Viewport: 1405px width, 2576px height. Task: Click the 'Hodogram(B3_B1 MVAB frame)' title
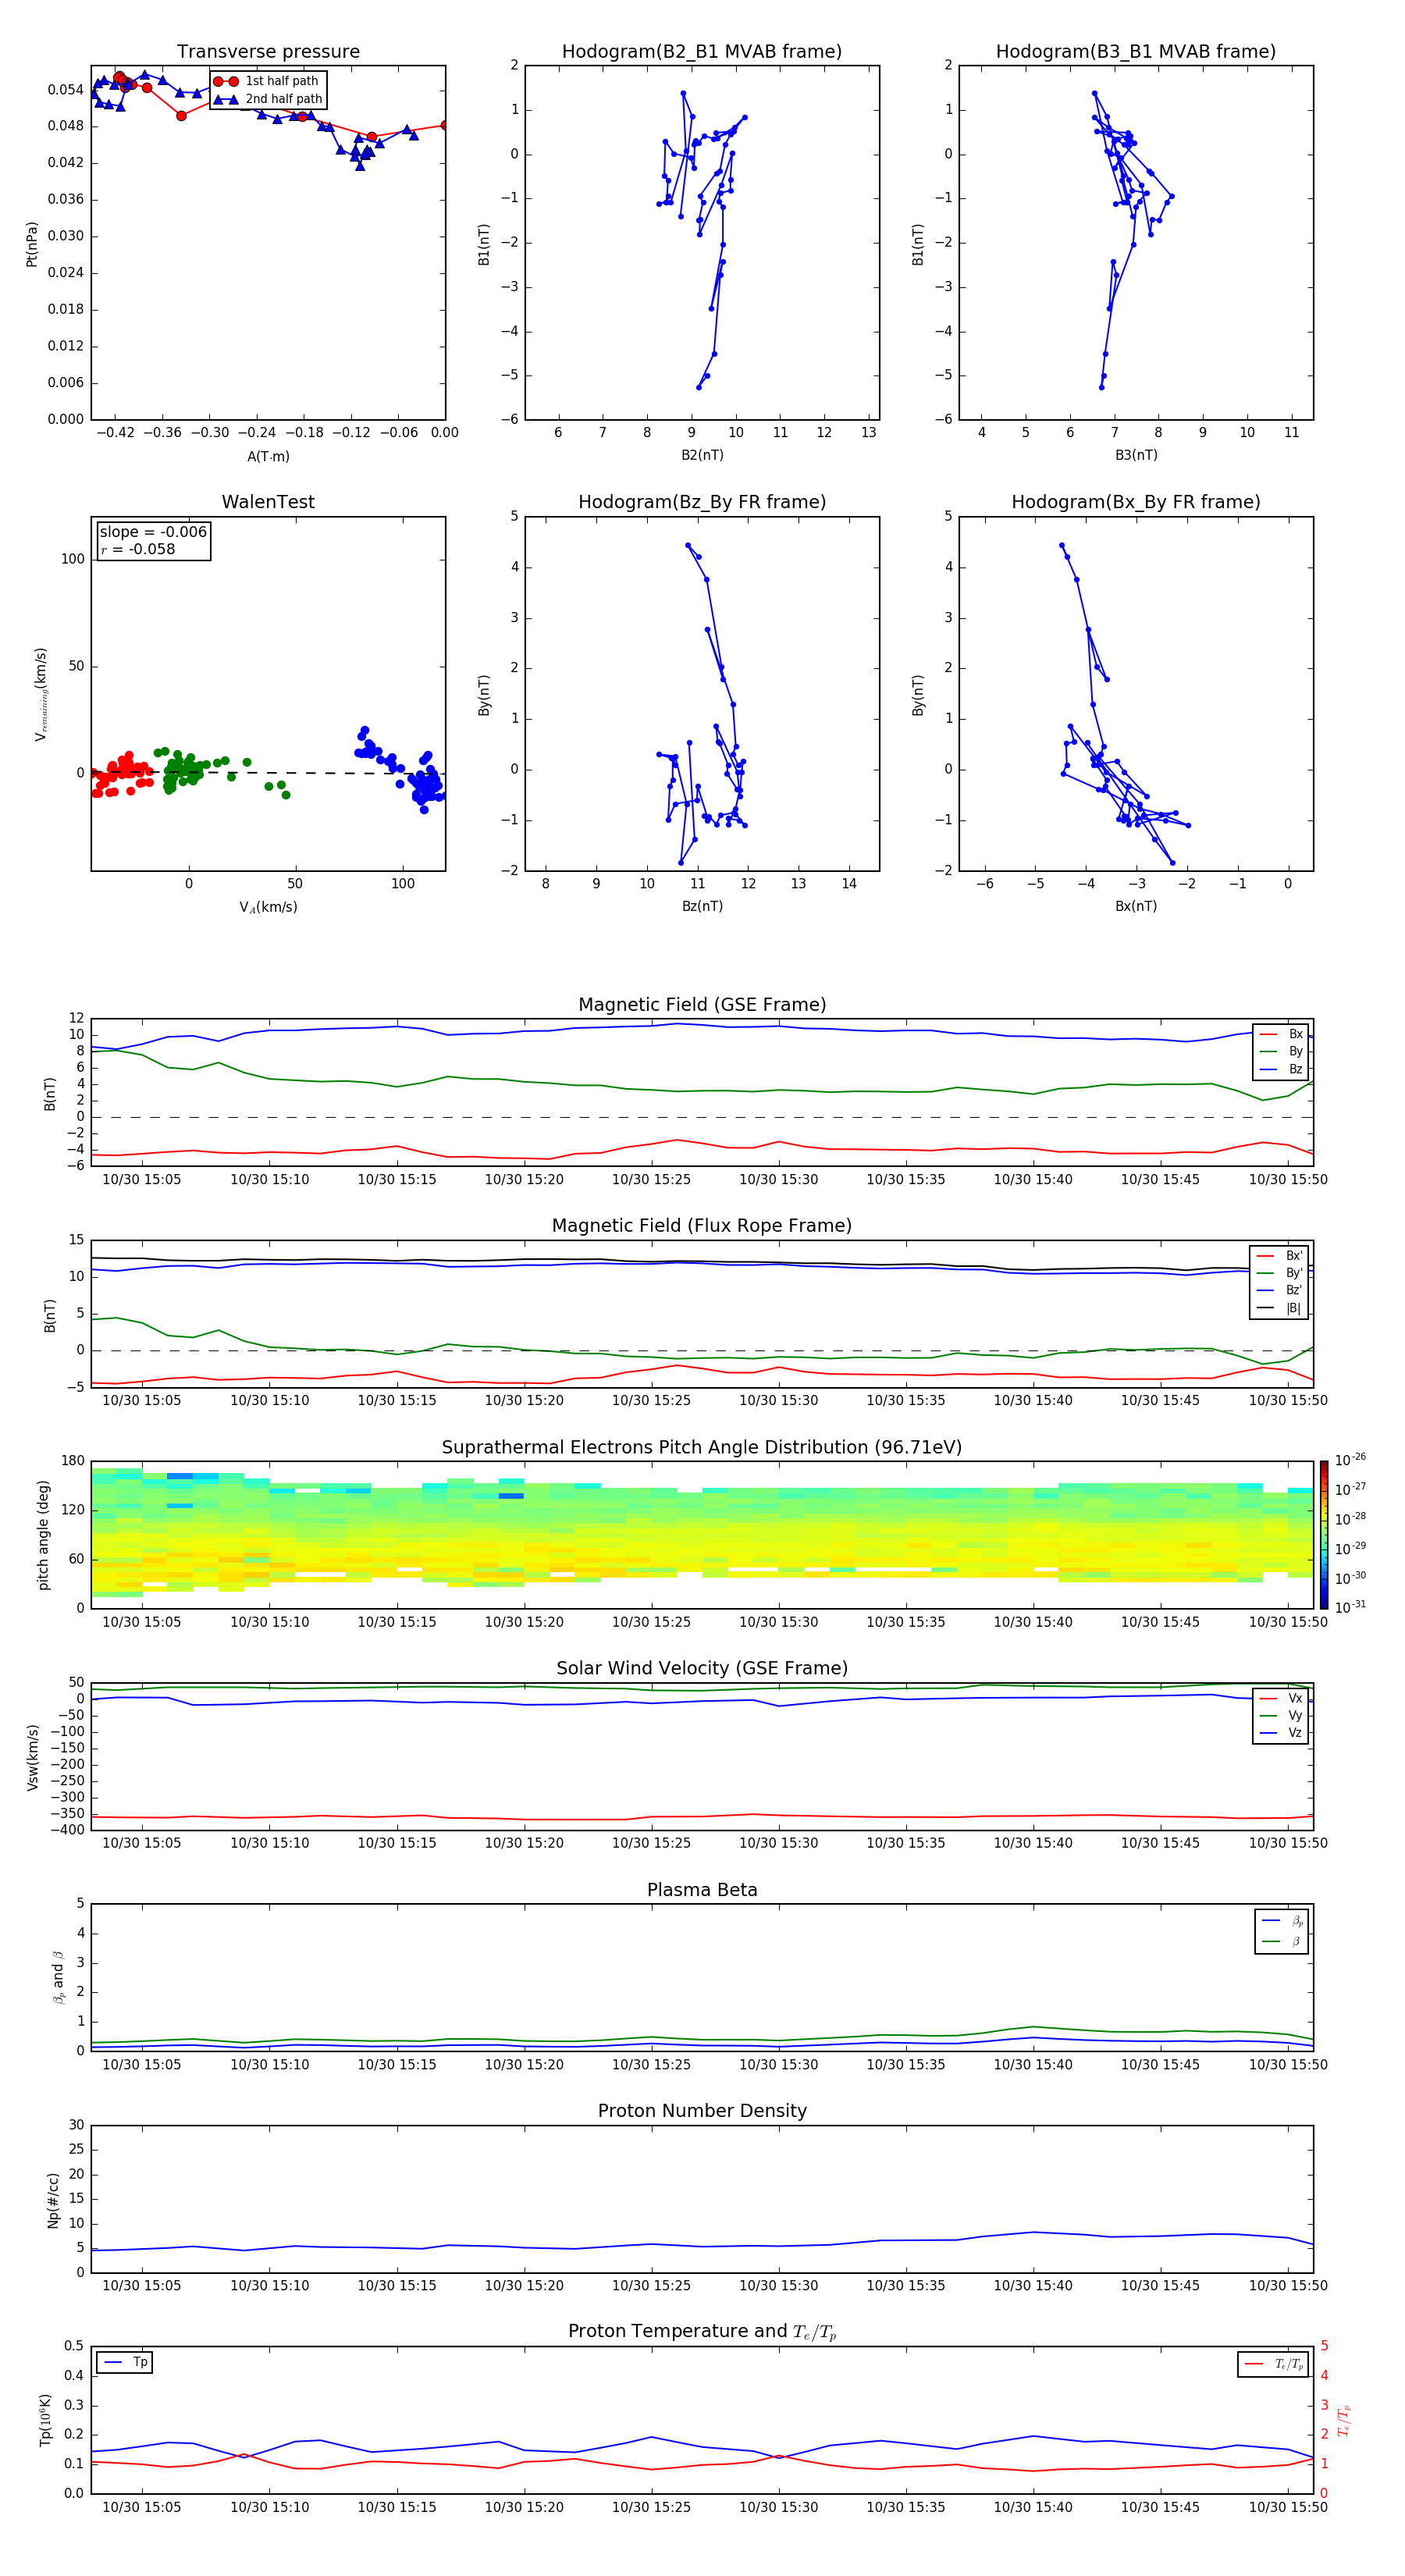tap(1136, 52)
